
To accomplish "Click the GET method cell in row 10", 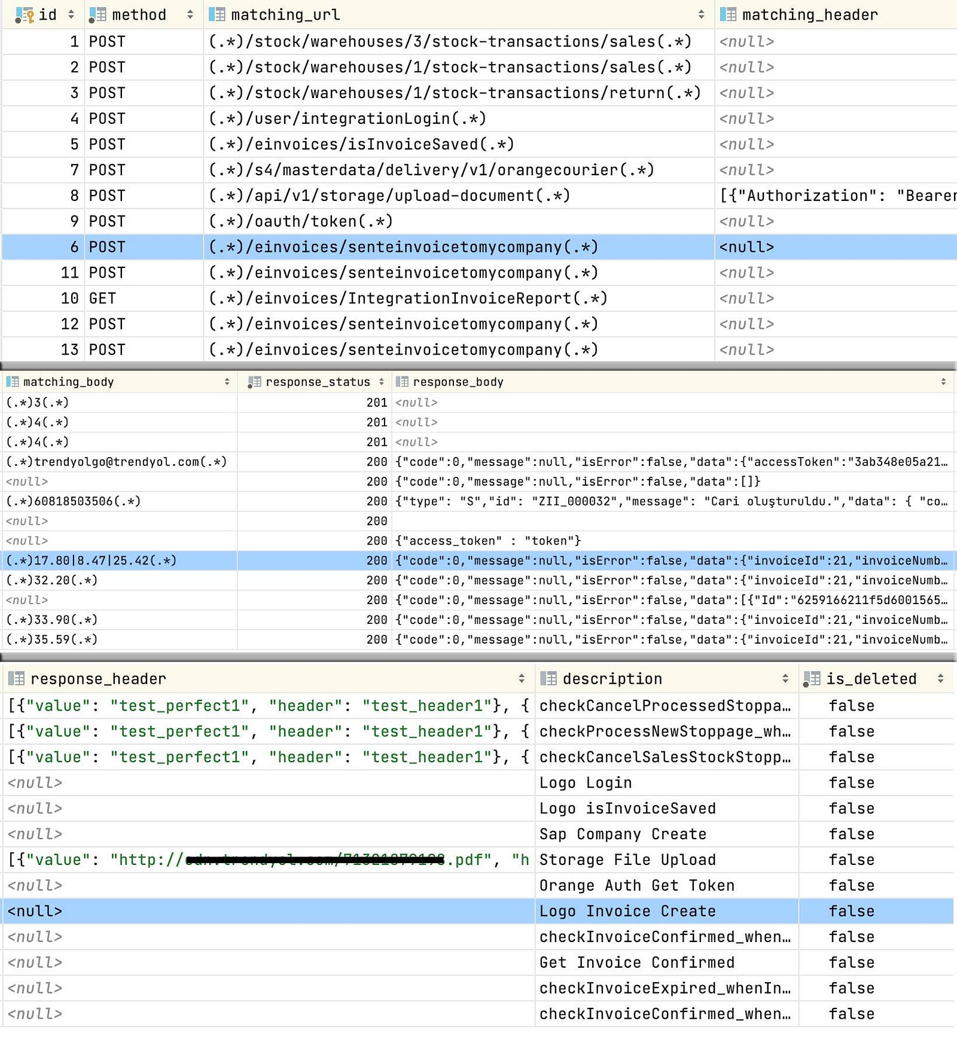I will click(x=144, y=298).
